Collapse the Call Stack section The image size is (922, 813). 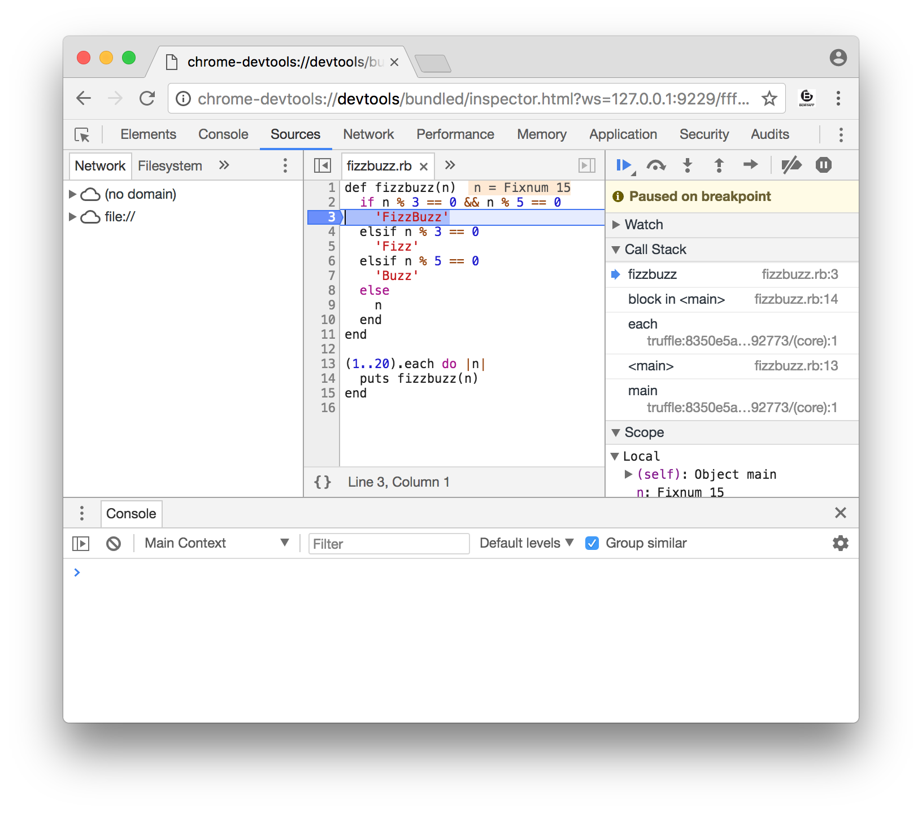tap(616, 249)
